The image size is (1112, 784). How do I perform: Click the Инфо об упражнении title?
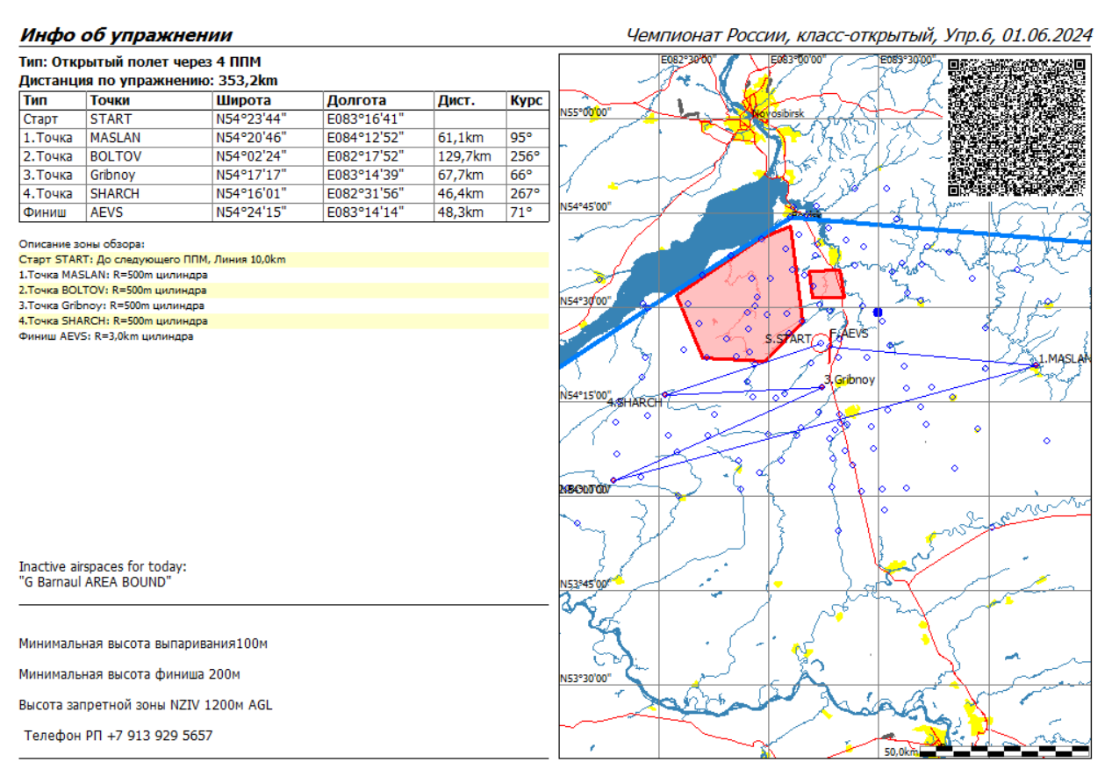pos(126,36)
